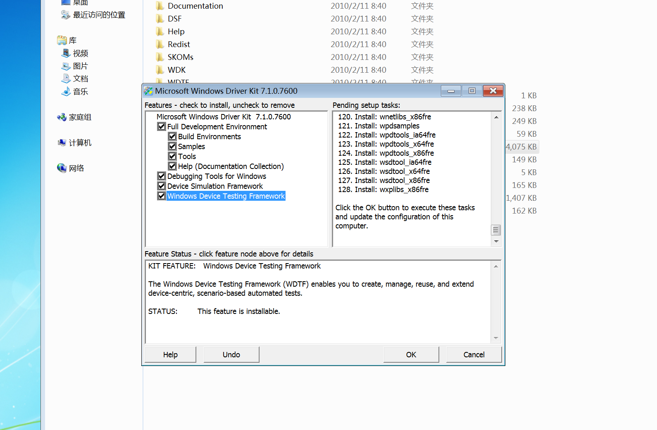Click task '120. Install: wnetlibs_x86fre'

(x=384, y=117)
